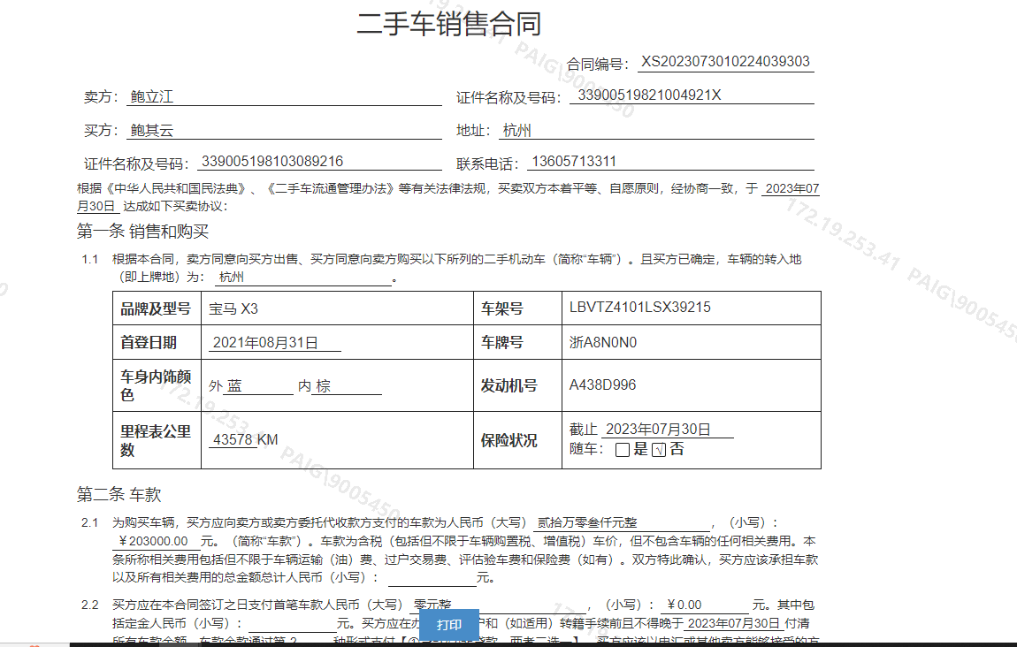The image size is (1017, 647).
Task: Click the contract title 二手车销售合同
Action: click(449, 24)
